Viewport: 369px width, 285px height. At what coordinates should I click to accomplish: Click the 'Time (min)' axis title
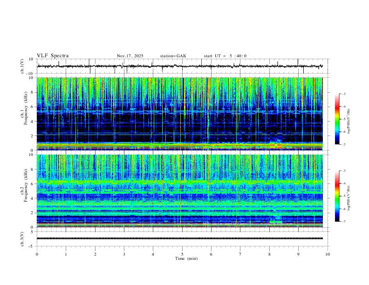coord(186,258)
